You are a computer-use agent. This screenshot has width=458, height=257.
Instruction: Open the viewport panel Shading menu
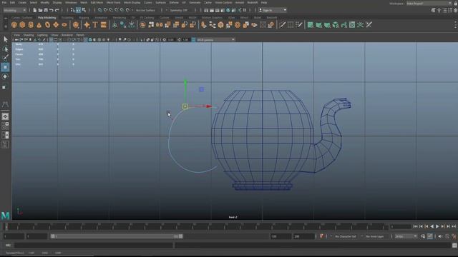(29, 35)
